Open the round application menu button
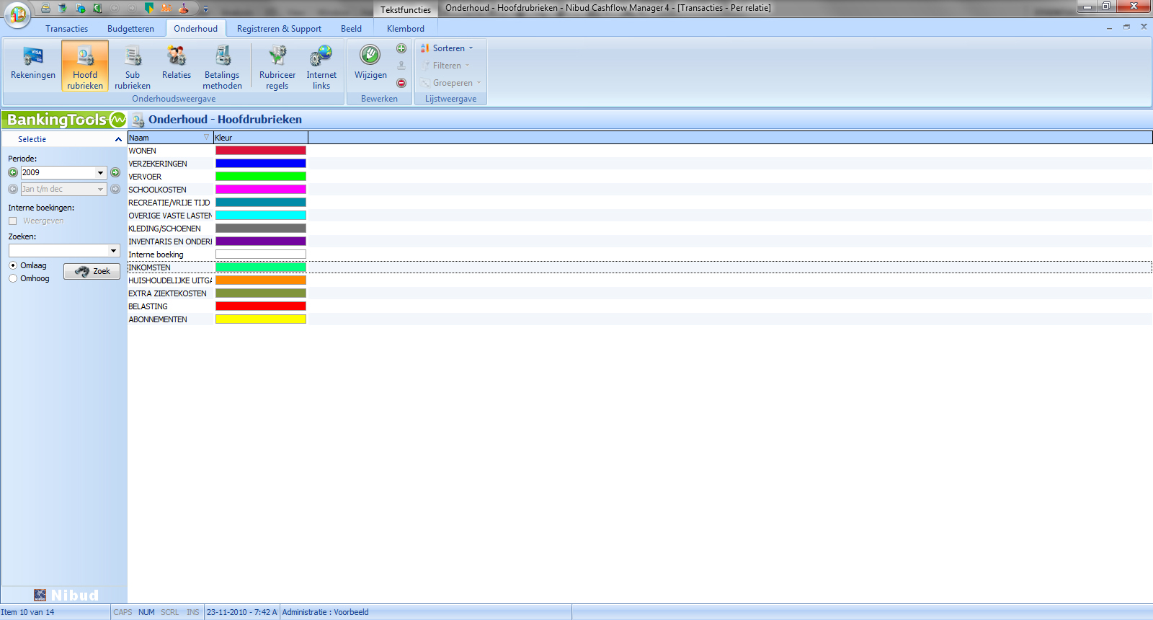Screen dimensions: 1153x620 [x=17, y=14]
